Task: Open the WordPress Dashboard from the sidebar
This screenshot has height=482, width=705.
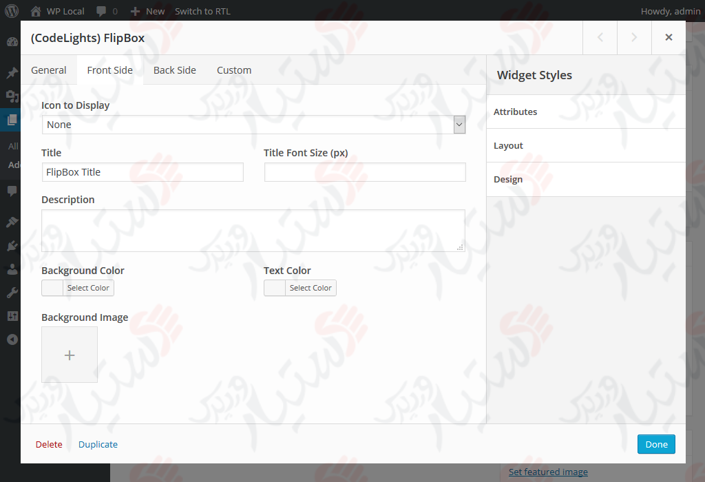Action: point(11,41)
